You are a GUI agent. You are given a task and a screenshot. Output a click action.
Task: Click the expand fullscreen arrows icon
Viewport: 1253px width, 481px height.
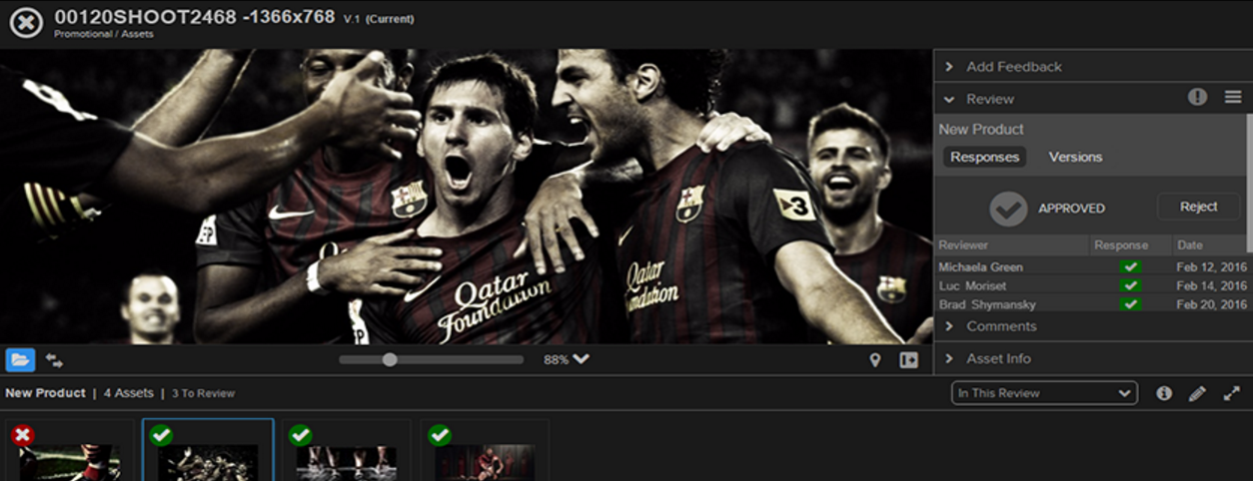tap(1232, 393)
